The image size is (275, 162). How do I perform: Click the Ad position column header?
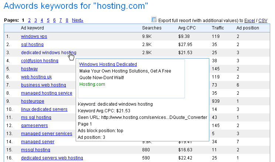coord(248,28)
